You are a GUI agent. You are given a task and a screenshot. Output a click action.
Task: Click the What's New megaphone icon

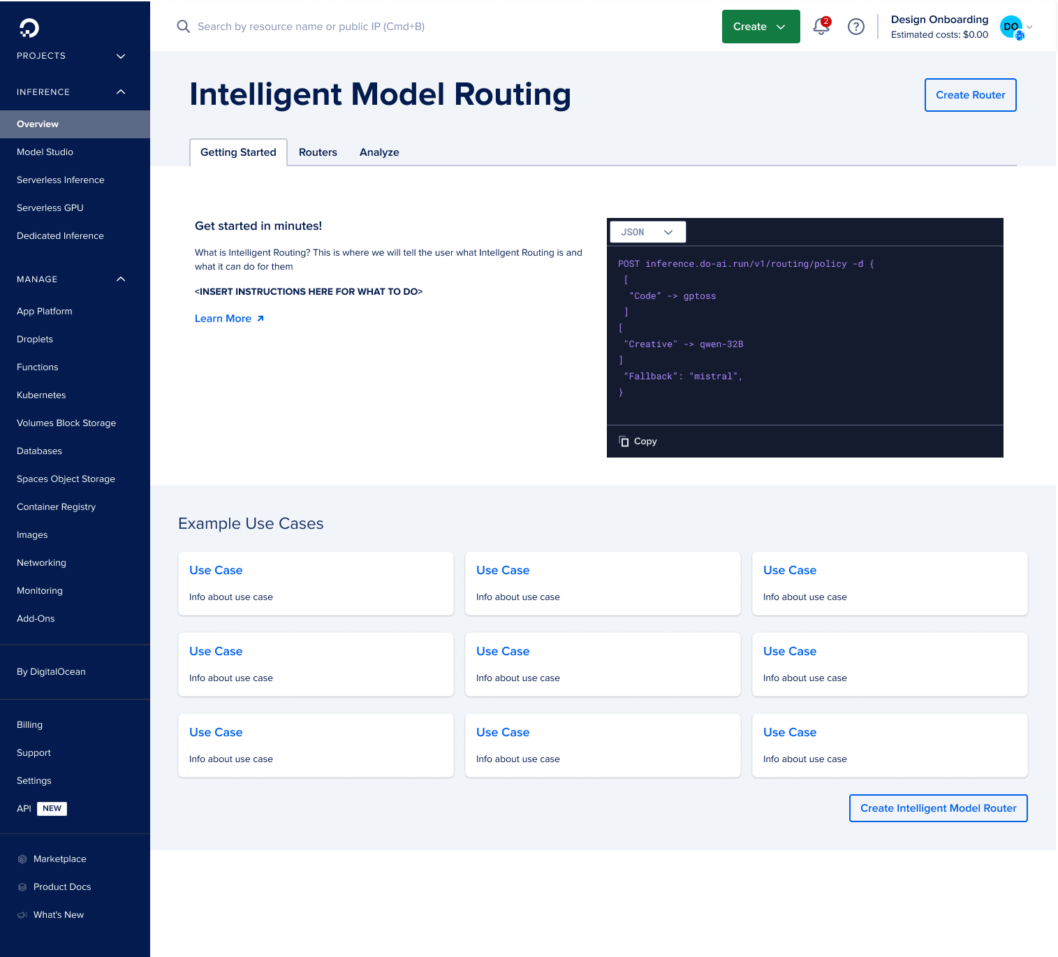pos(22,915)
